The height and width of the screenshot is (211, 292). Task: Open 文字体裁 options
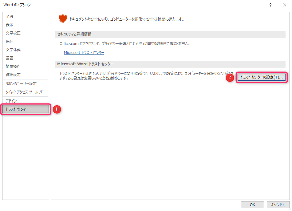click(x=26, y=50)
